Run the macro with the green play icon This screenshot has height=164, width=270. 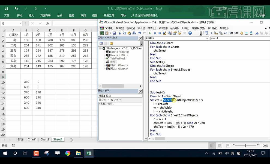[150, 33]
